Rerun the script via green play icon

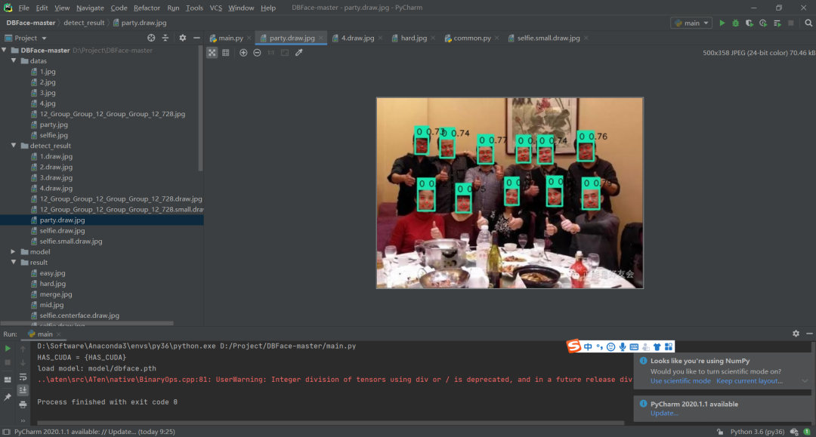8,348
